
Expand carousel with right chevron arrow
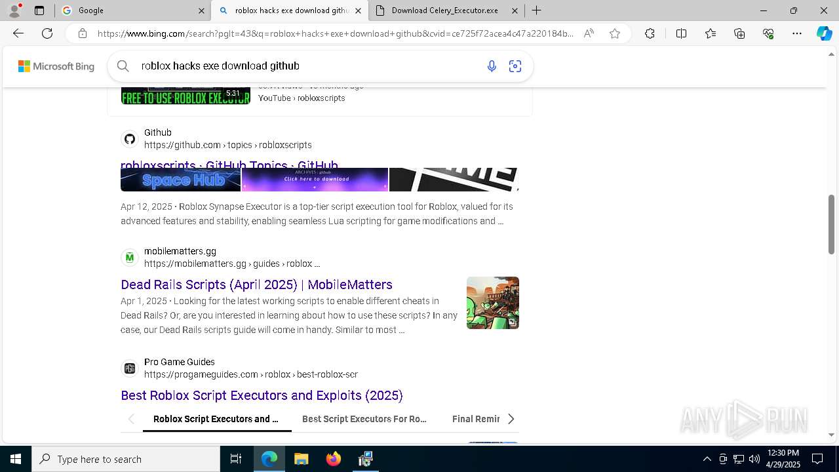click(511, 419)
